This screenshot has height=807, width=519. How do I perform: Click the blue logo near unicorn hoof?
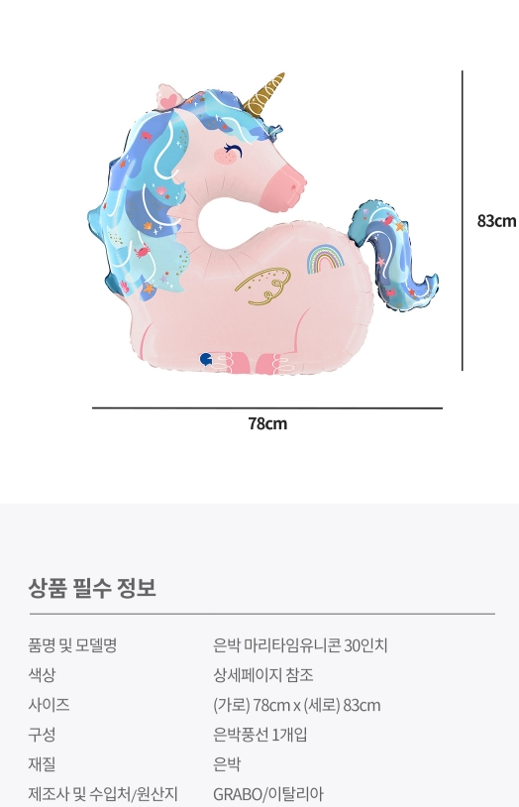click(x=206, y=359)
